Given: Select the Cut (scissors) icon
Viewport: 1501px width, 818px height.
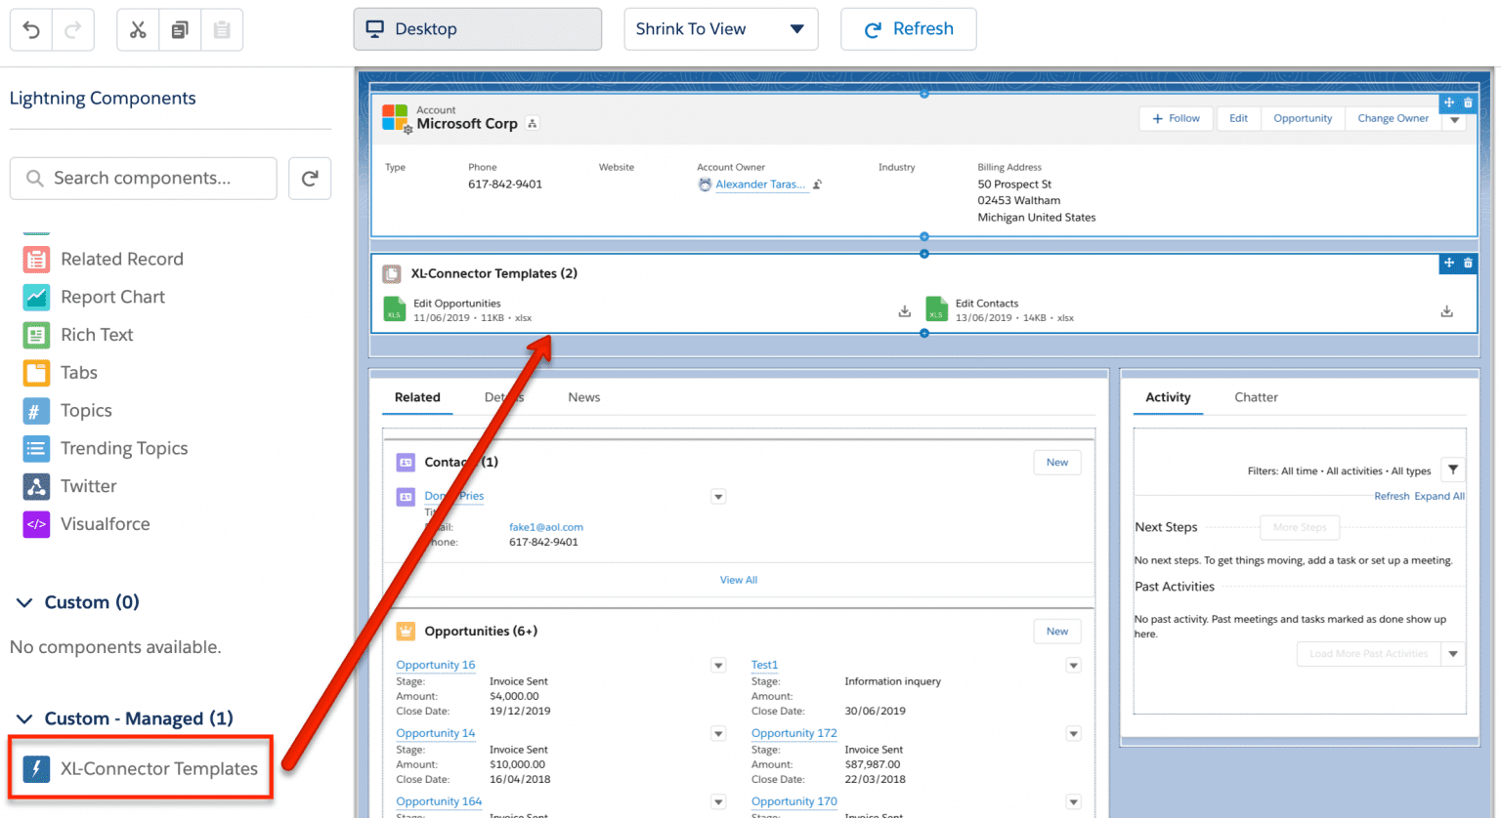Looking at the screenshot, I should pyautogui.click(x=137, y=29).
